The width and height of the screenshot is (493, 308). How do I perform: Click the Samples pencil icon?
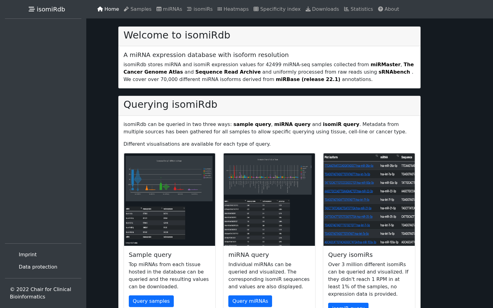click(126, 9)
